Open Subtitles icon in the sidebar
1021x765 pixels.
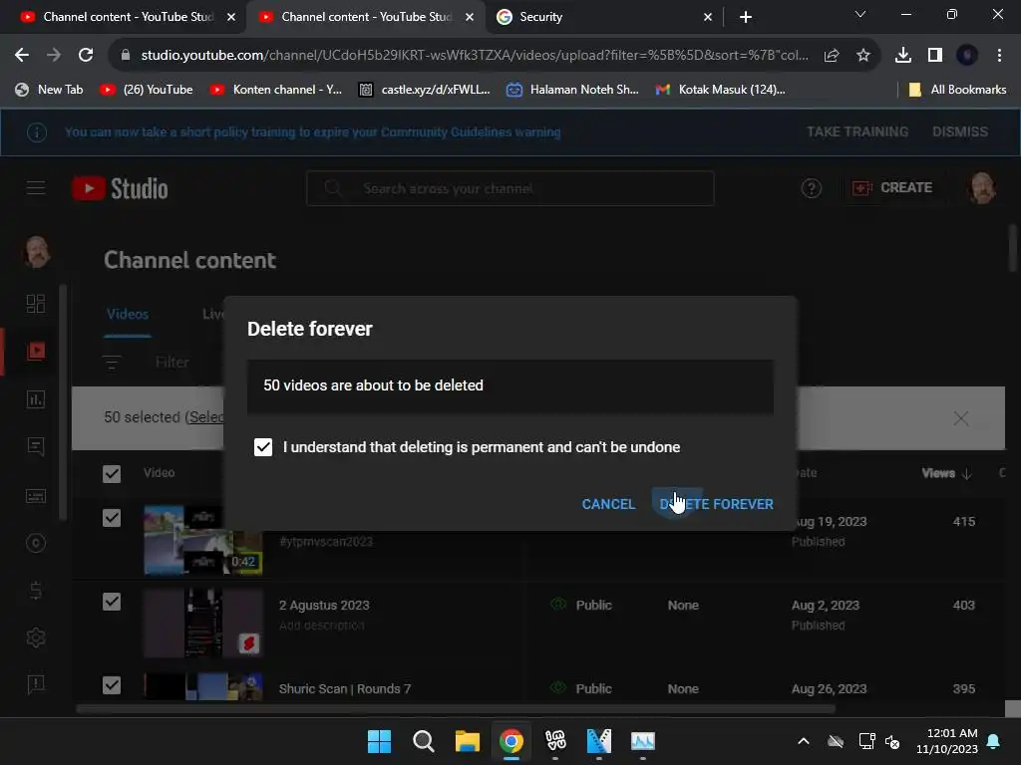[36, 496]
